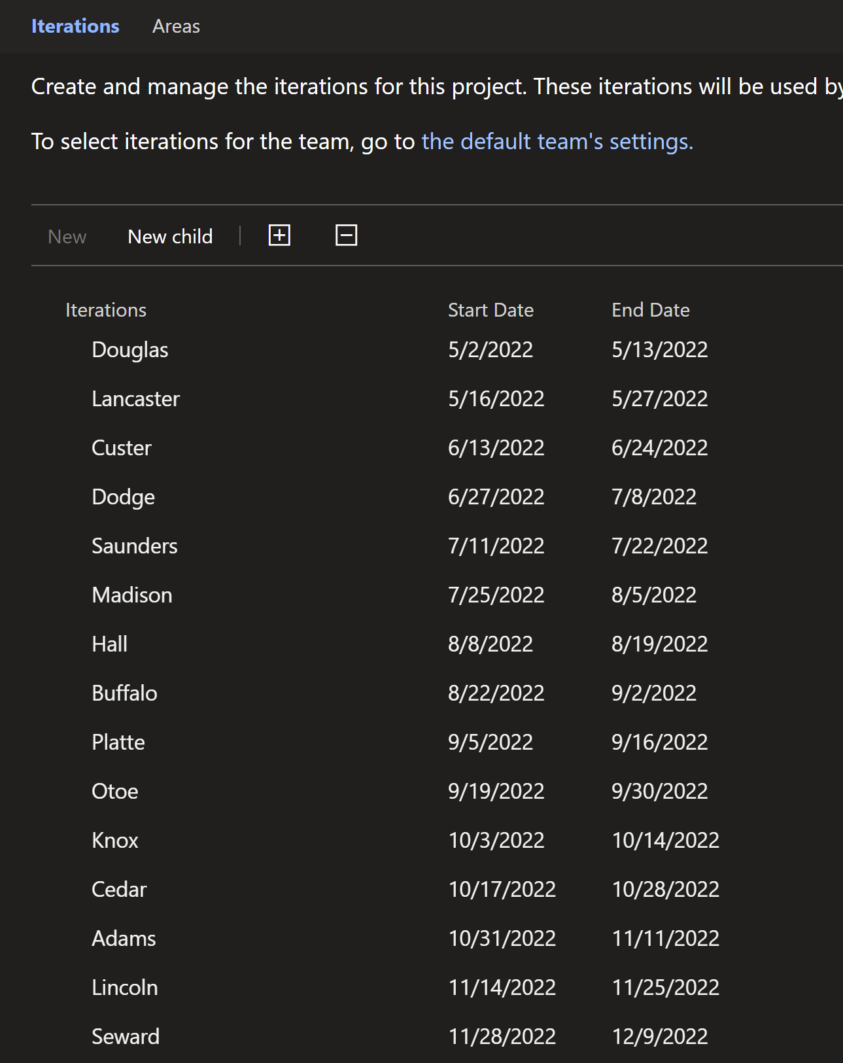The height and width of the screenshot is (1063, 843).
Task: Select the Buffalo iteration
Action: 124,693
